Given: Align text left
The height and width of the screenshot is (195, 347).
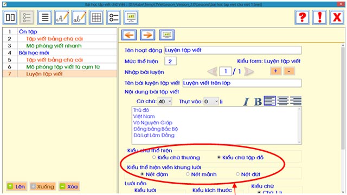Looking at the screenshot, I should point(270,101).
